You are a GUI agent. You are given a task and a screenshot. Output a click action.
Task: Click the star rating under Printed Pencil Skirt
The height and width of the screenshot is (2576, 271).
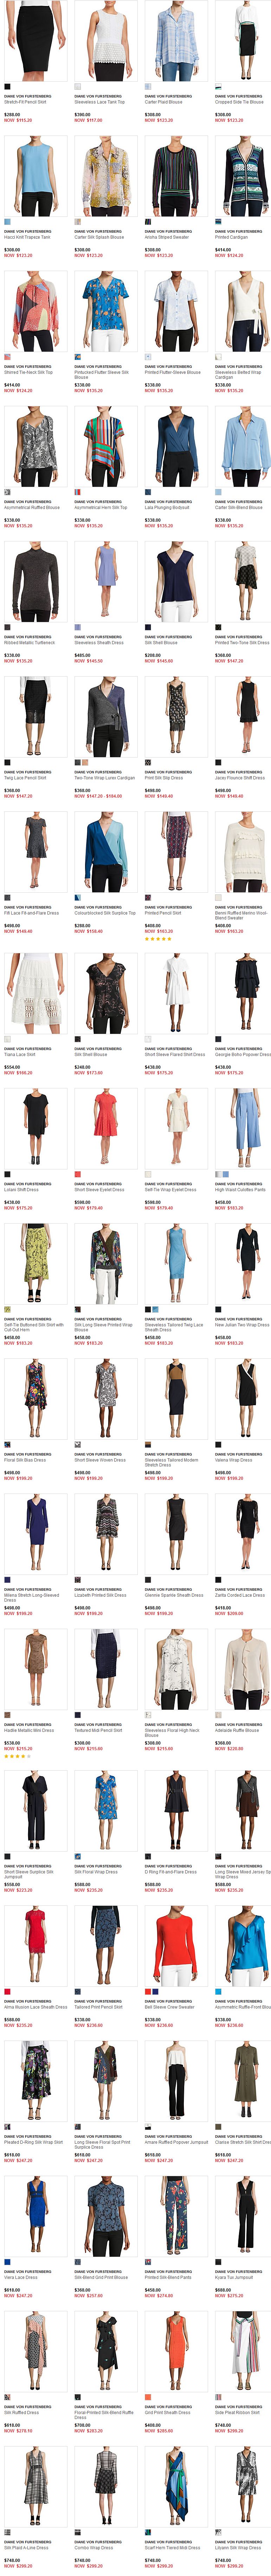[x=158, y=939]
